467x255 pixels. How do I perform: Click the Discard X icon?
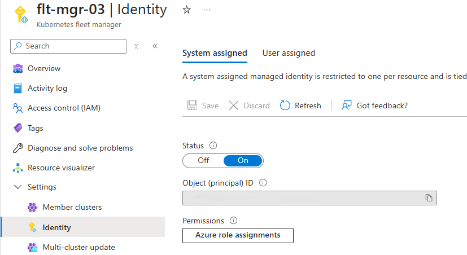[234, 105]
